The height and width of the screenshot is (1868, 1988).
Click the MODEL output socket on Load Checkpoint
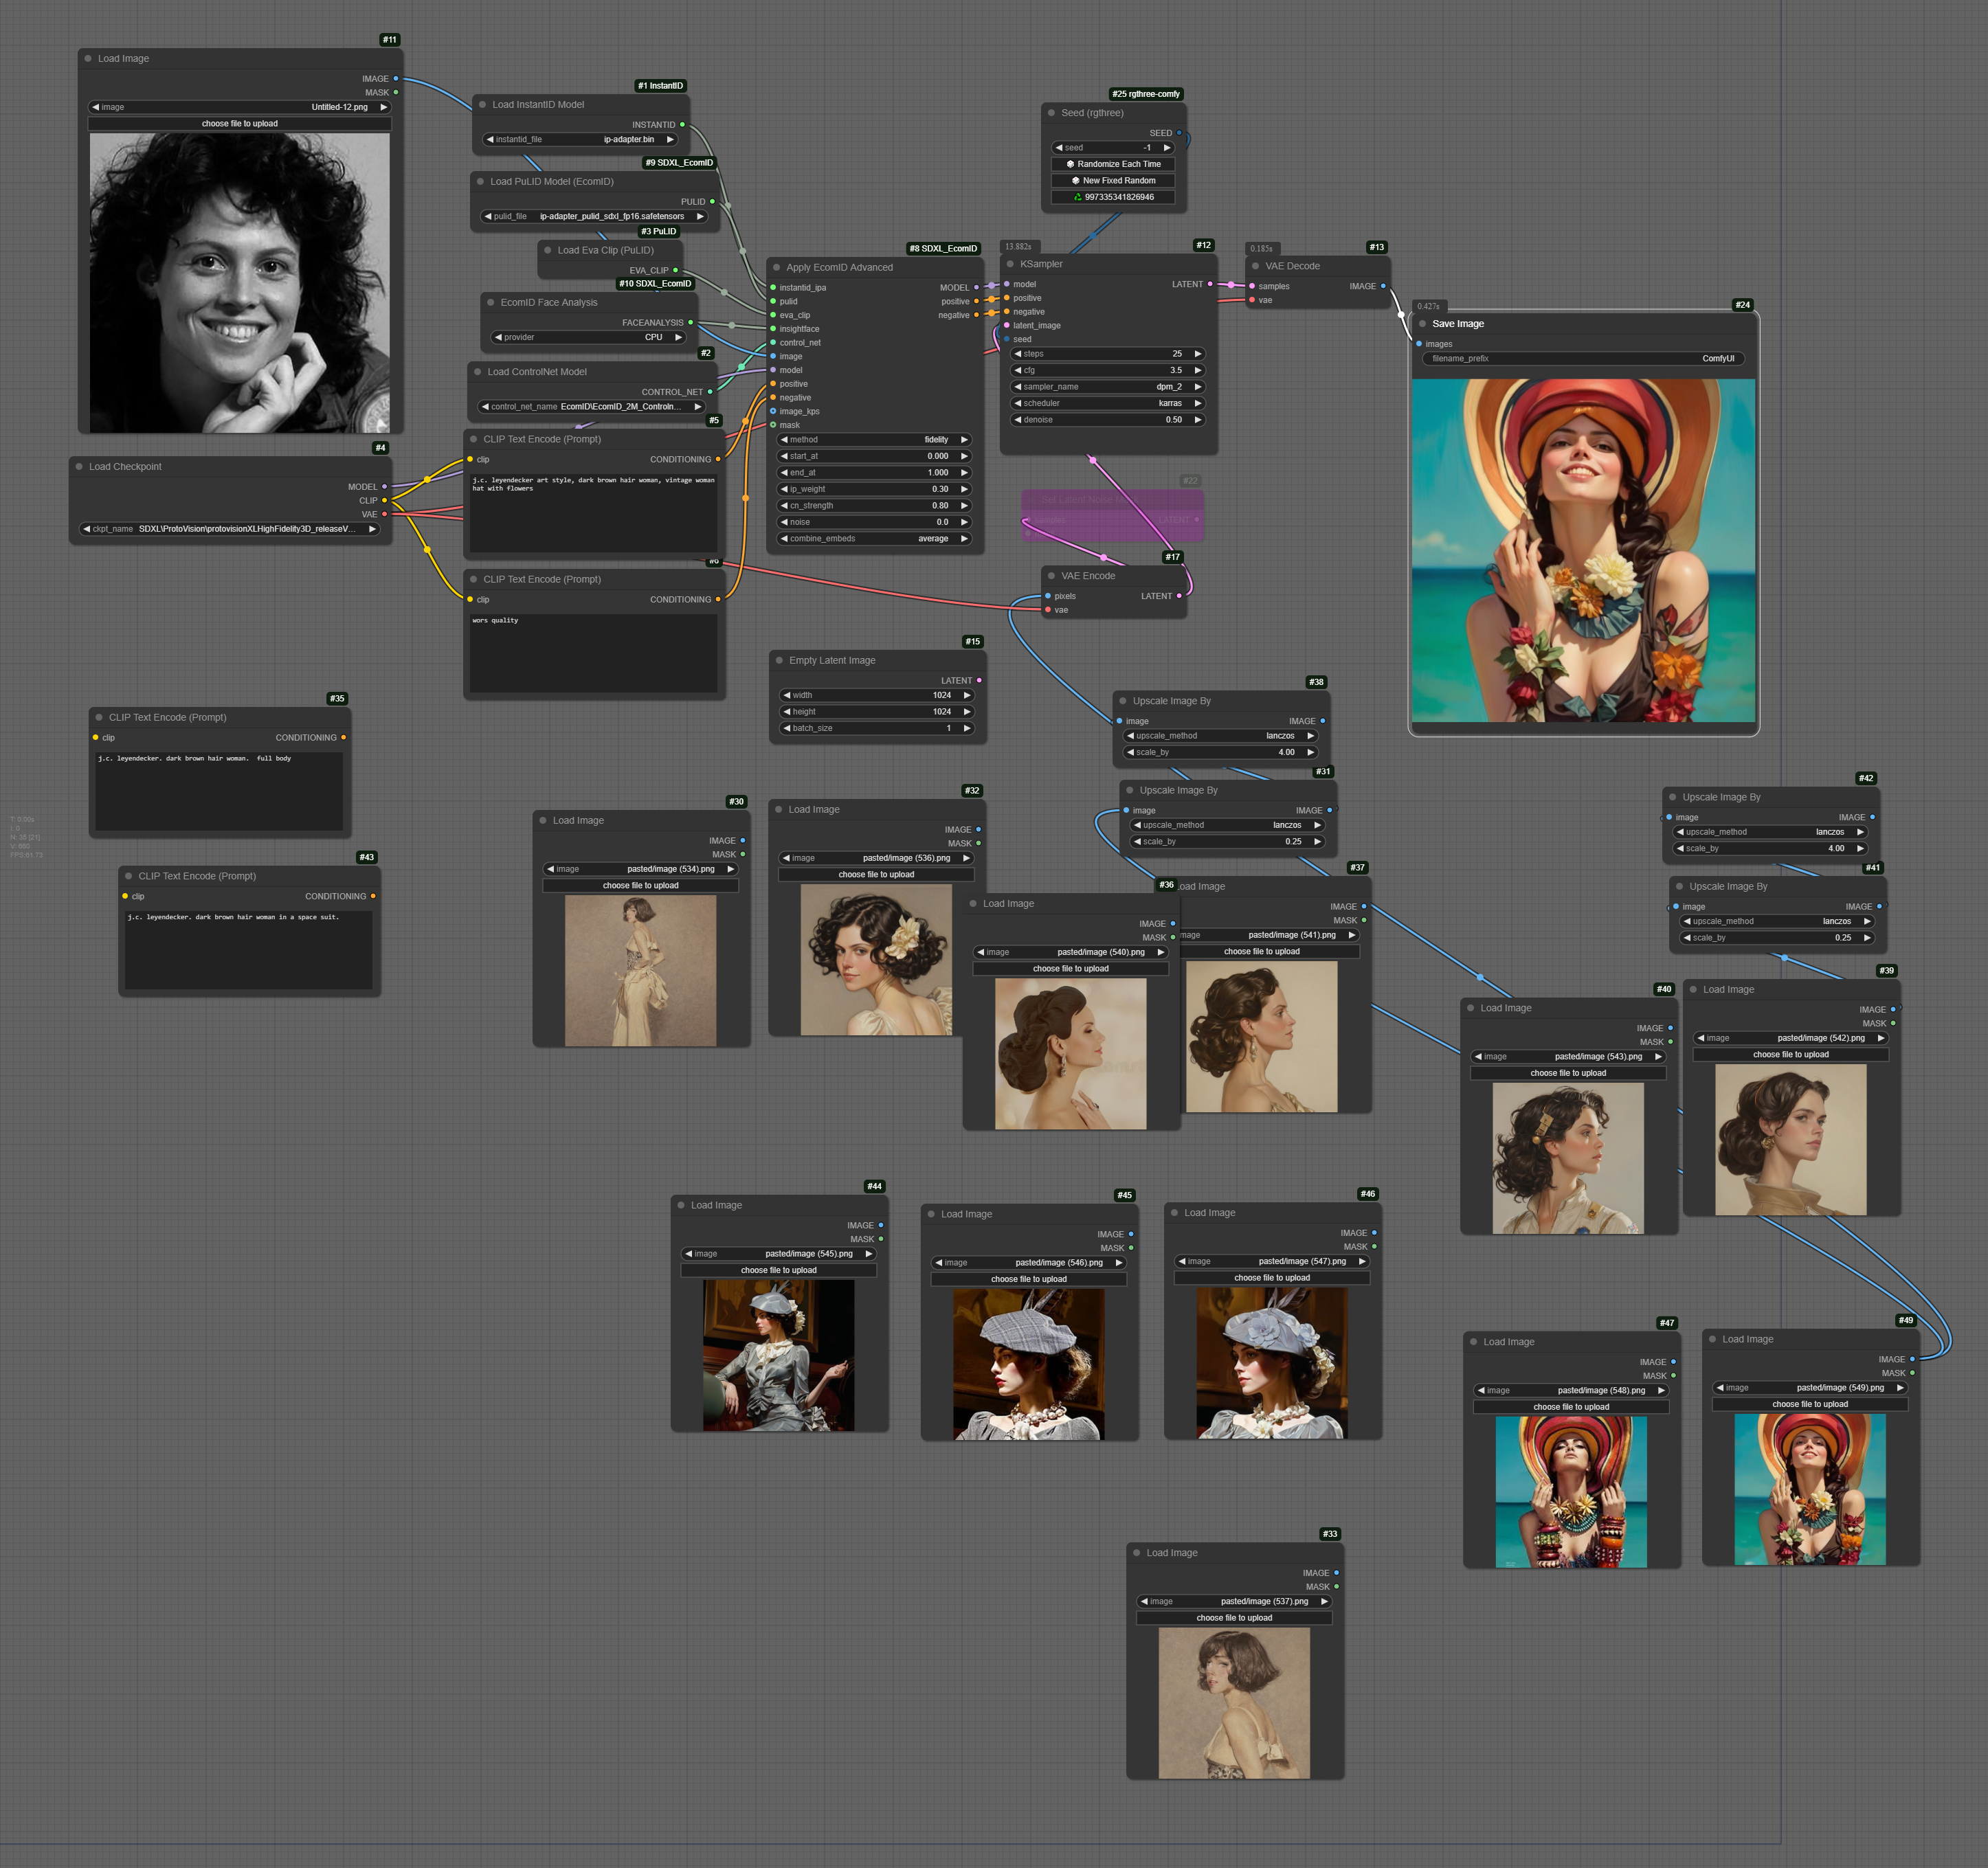coord(384,487)
